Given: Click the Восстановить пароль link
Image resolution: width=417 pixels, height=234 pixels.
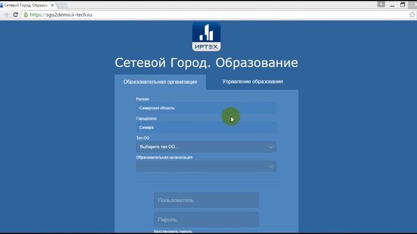Looking at the screenshot, I should pos(173,231).
